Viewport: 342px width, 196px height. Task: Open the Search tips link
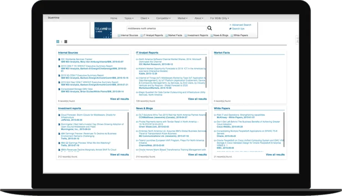(238, 29)
